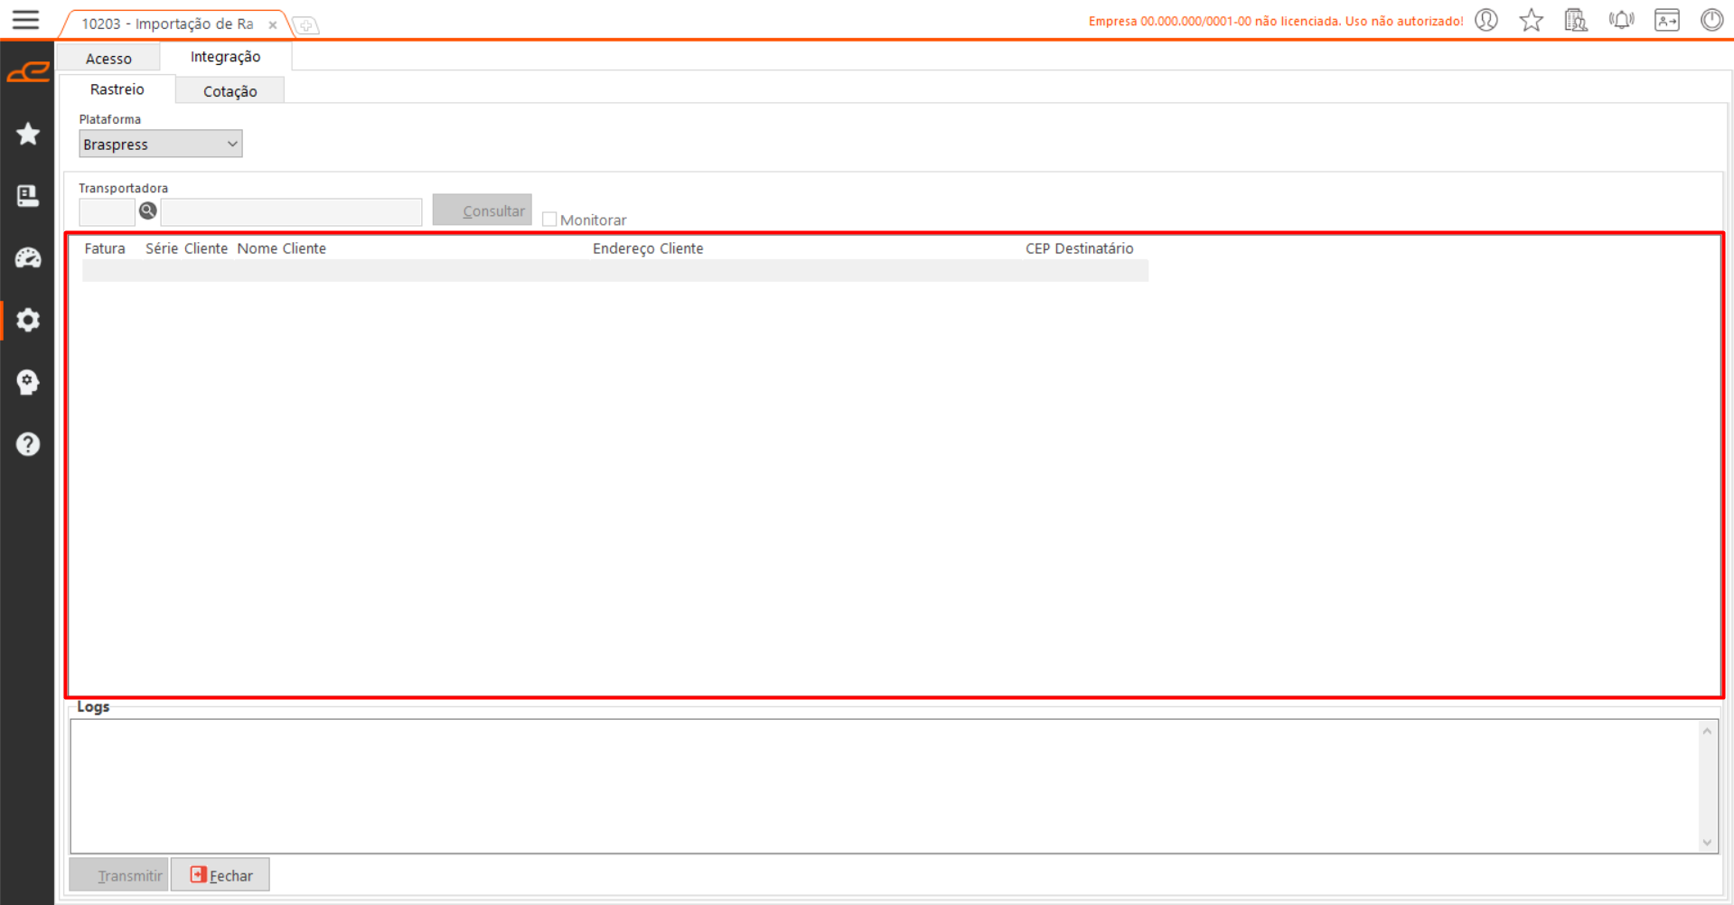1734x905 pixels.
Task: Click the Consultar button
Action: pos(482,210)
